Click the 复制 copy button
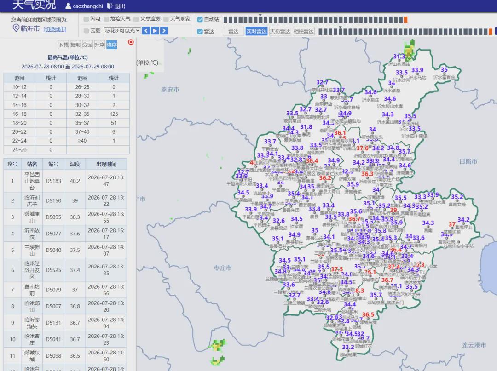 [x=75, y=45]
